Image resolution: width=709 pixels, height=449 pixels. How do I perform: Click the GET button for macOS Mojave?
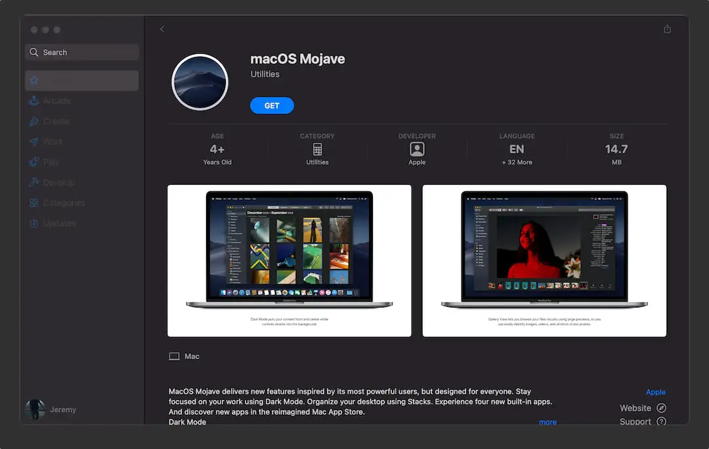coord(272,106)
